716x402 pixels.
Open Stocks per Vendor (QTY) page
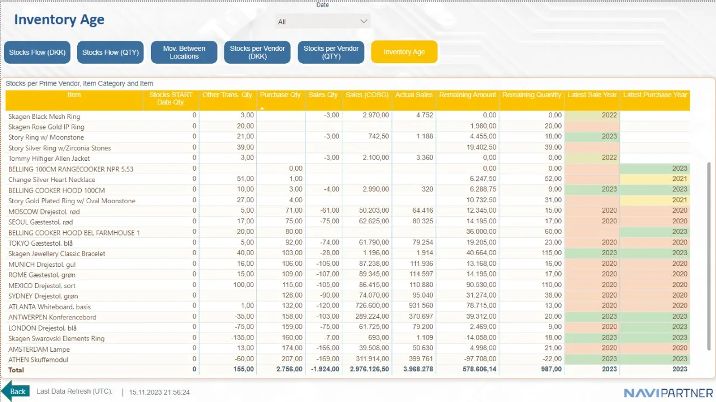[x=331, y=52]
